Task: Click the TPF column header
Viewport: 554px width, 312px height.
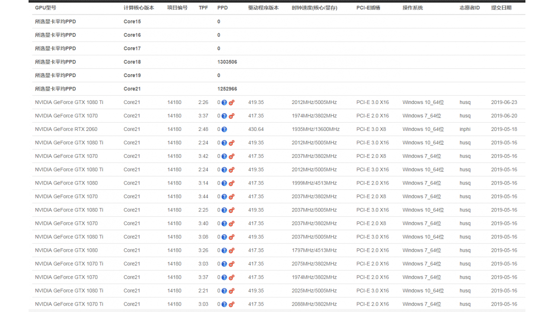Action: point(203,8)
